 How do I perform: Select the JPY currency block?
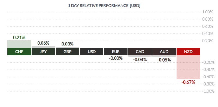tap(43, 51)
